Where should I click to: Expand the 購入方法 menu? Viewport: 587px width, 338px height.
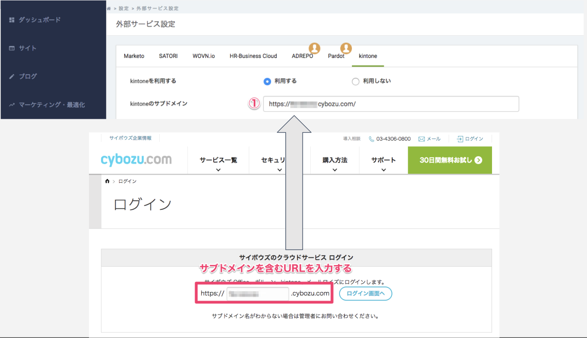(335, 160)
